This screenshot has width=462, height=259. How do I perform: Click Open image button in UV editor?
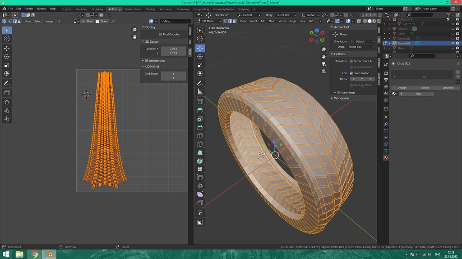pyautogui.click(x=102, y=21)
